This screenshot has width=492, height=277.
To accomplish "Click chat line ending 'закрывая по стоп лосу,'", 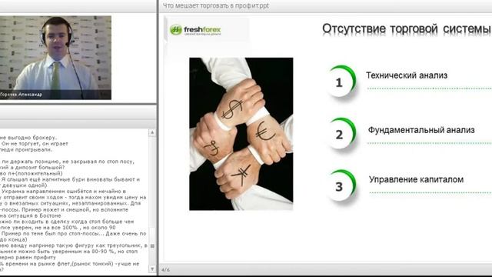I will pos(67,162).
